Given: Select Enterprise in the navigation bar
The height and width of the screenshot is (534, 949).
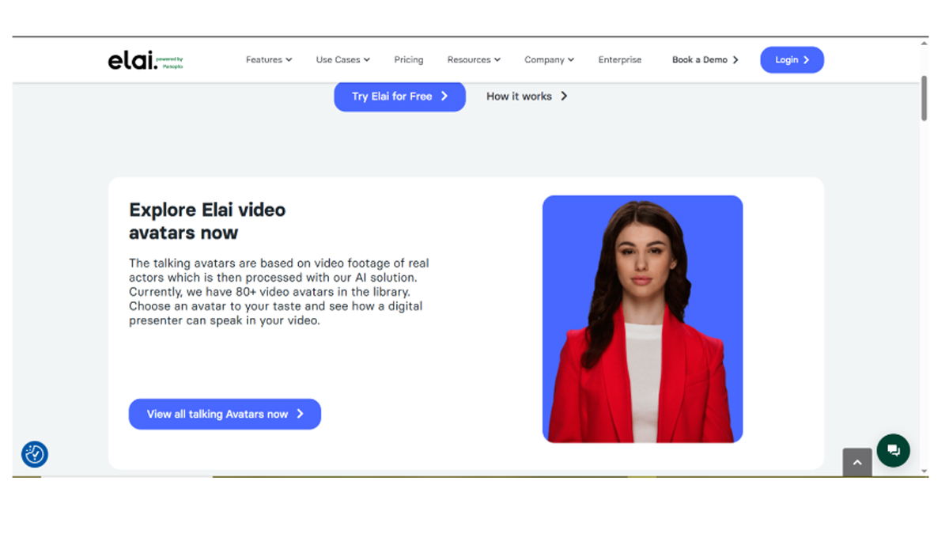Looking at the screenshot, I should [620, 60].
